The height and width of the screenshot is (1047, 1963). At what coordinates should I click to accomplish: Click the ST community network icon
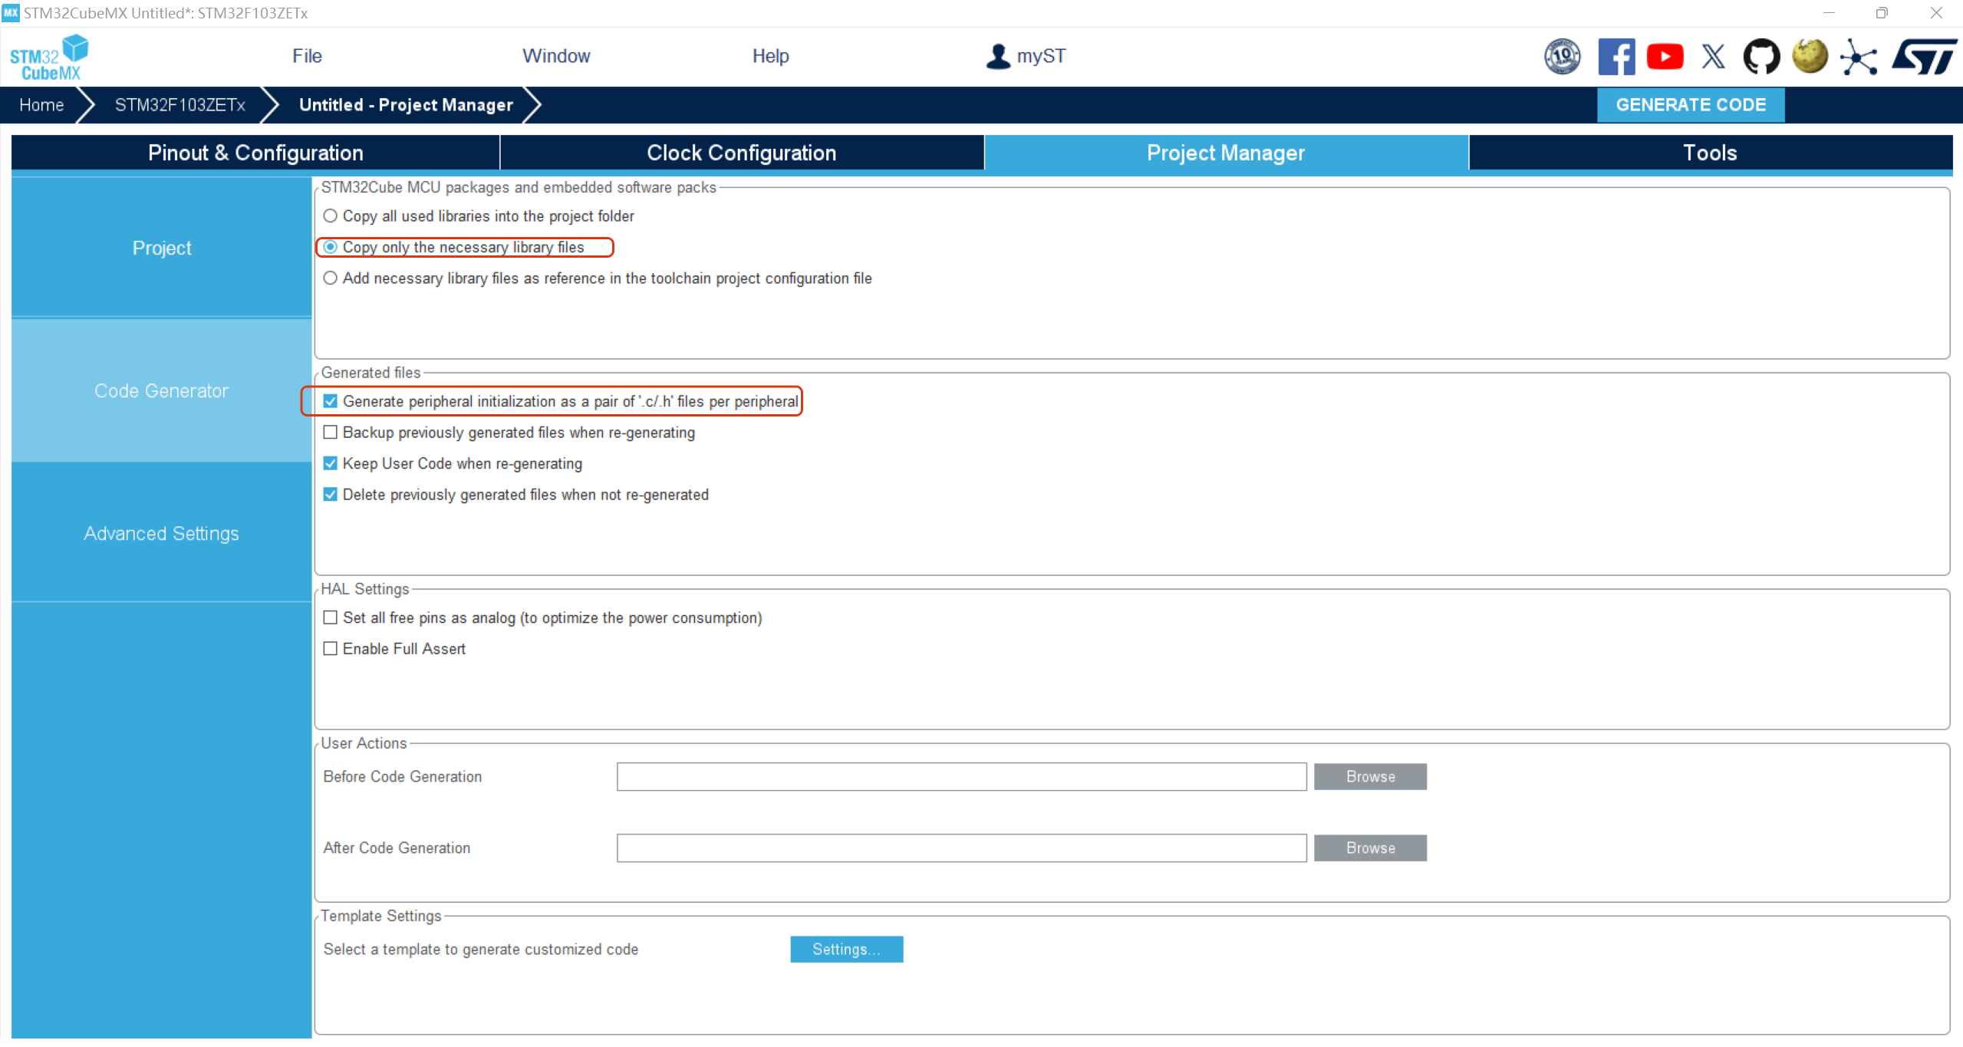click(x=1859, y=57)
